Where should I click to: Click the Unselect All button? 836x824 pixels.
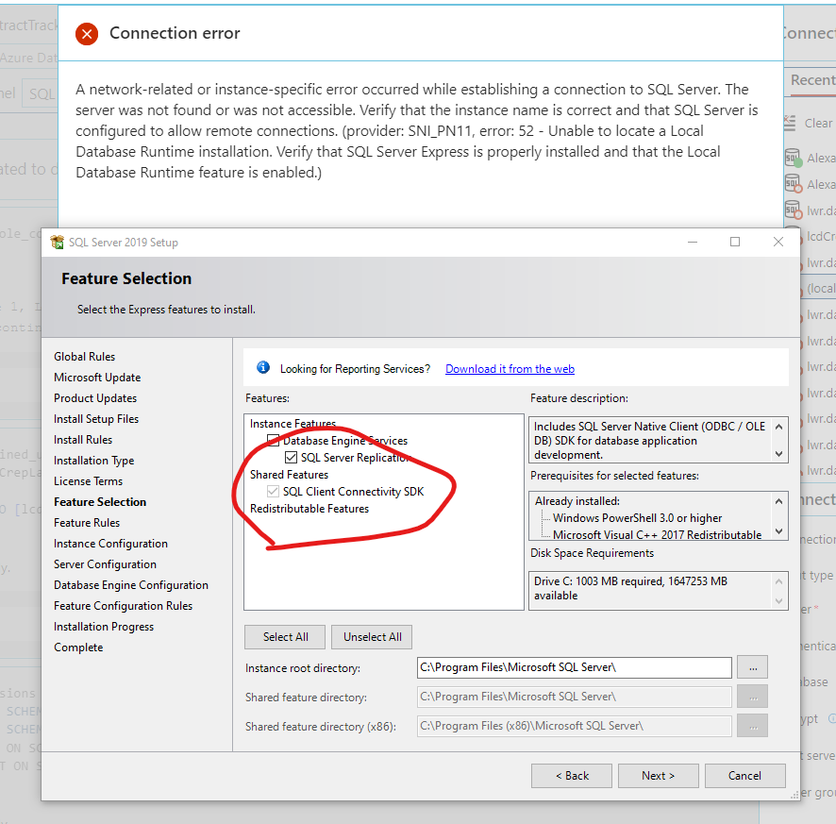coord(372,637)
